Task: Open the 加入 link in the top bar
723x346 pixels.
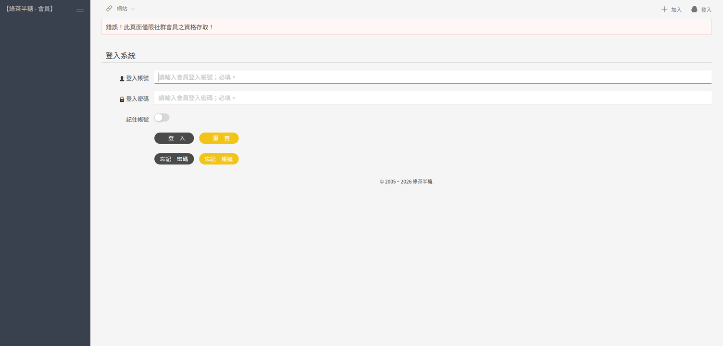Action: coord(676,10)
